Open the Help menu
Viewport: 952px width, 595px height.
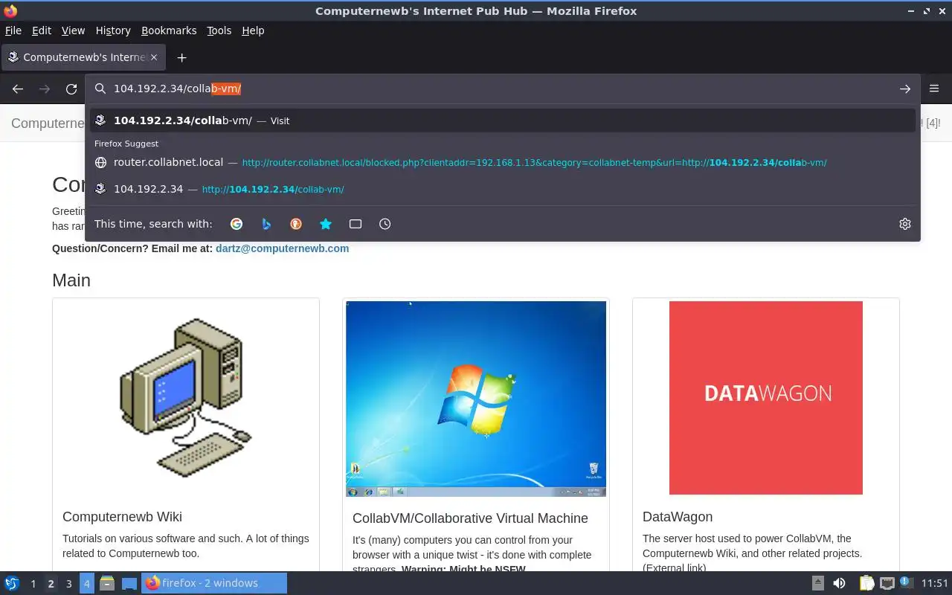tap(253, 30)
